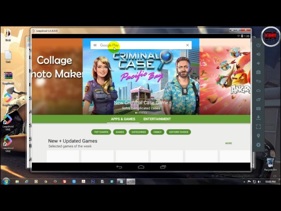Open Photoshop from the taskbar
This screenshot has width=281, height=211.
point(93,182)
